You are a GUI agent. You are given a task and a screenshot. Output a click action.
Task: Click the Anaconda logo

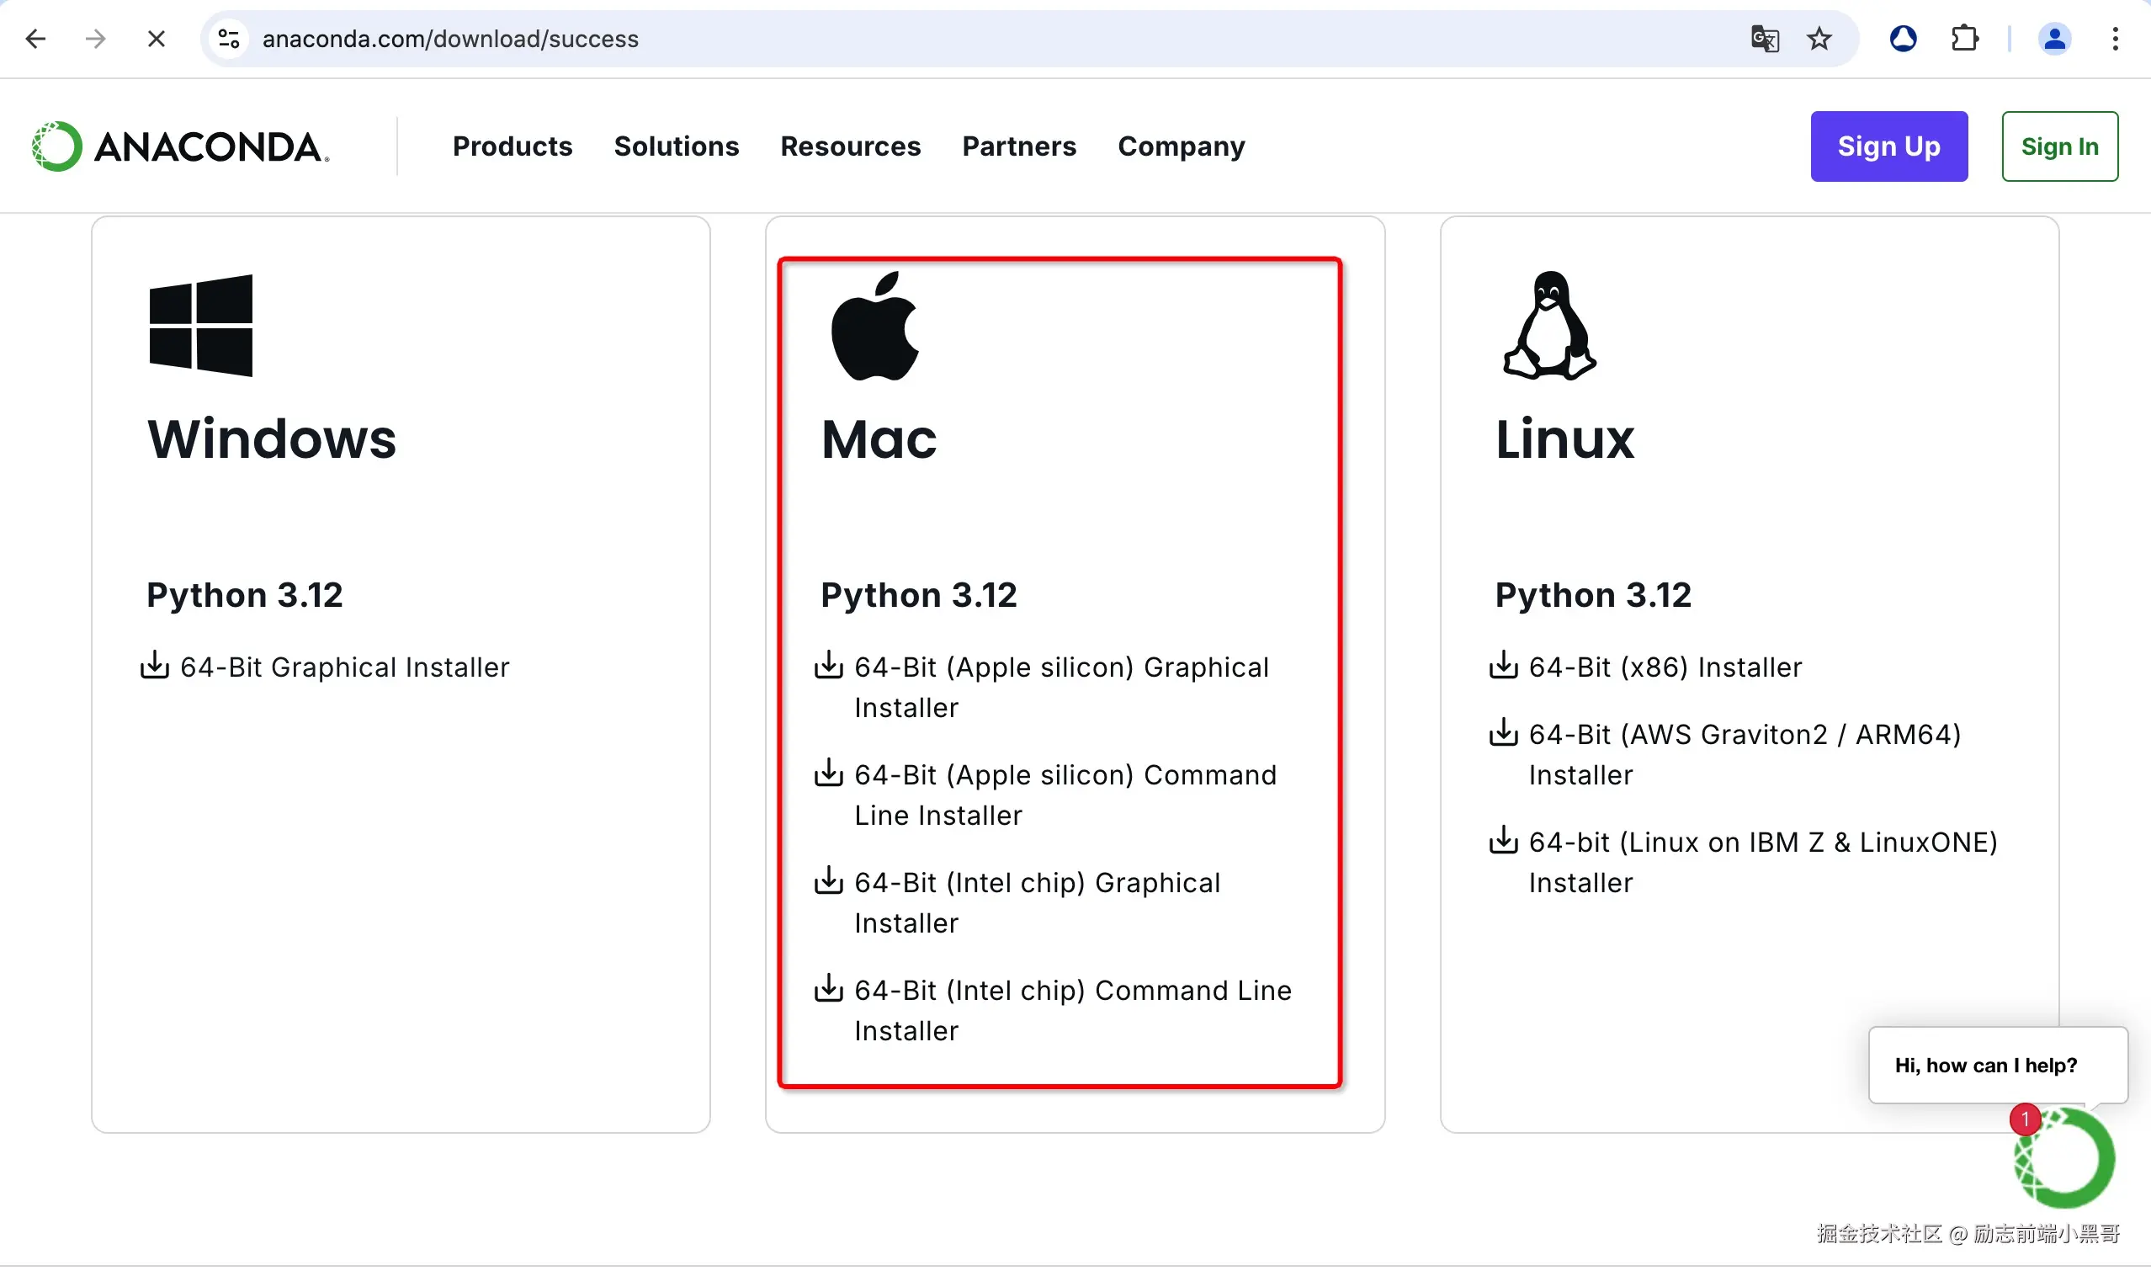(x=181, y=146)
